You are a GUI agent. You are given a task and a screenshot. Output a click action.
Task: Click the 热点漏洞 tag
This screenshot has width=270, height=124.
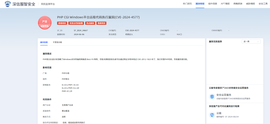coord(90,23)
